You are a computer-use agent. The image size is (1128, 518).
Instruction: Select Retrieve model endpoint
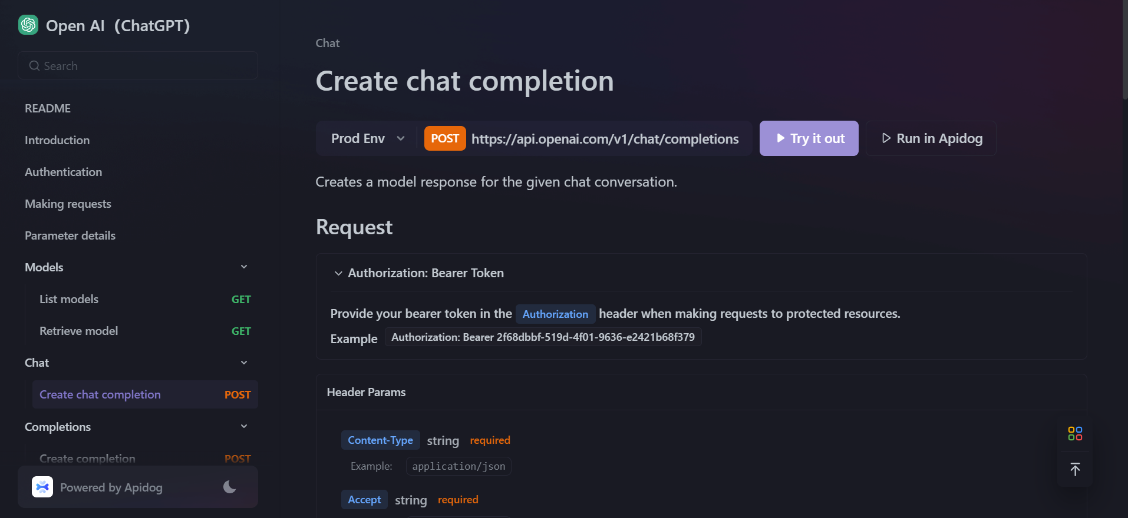coord(79,331)
